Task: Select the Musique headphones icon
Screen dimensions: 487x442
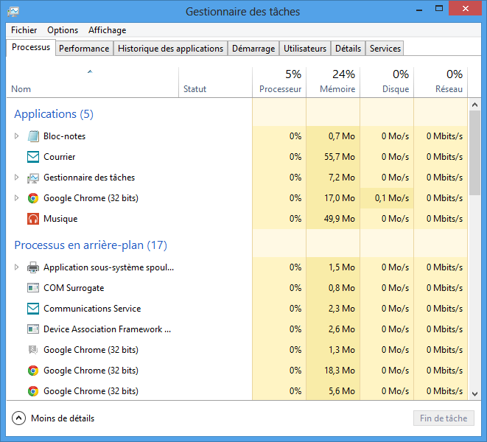Action: pos(33,219)
